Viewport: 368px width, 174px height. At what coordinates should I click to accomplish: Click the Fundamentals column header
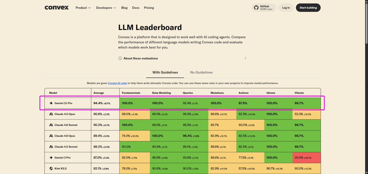click(x=131, y=93)
